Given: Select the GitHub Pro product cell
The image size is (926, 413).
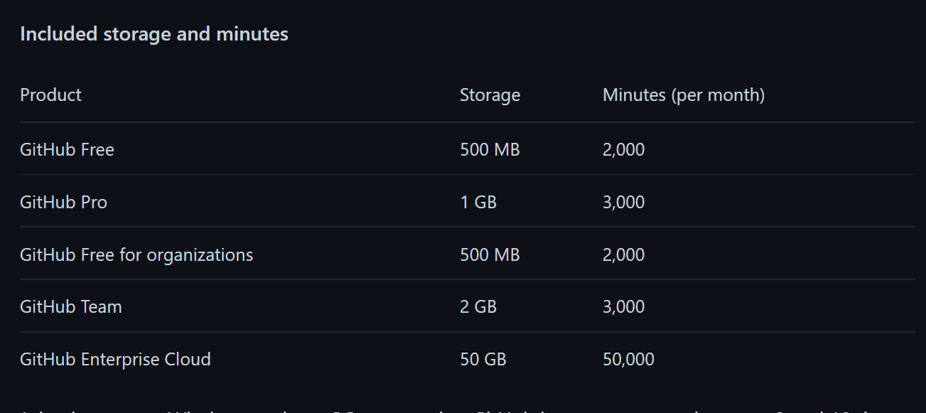Looking at the screenshot, I should coord(63,203).
